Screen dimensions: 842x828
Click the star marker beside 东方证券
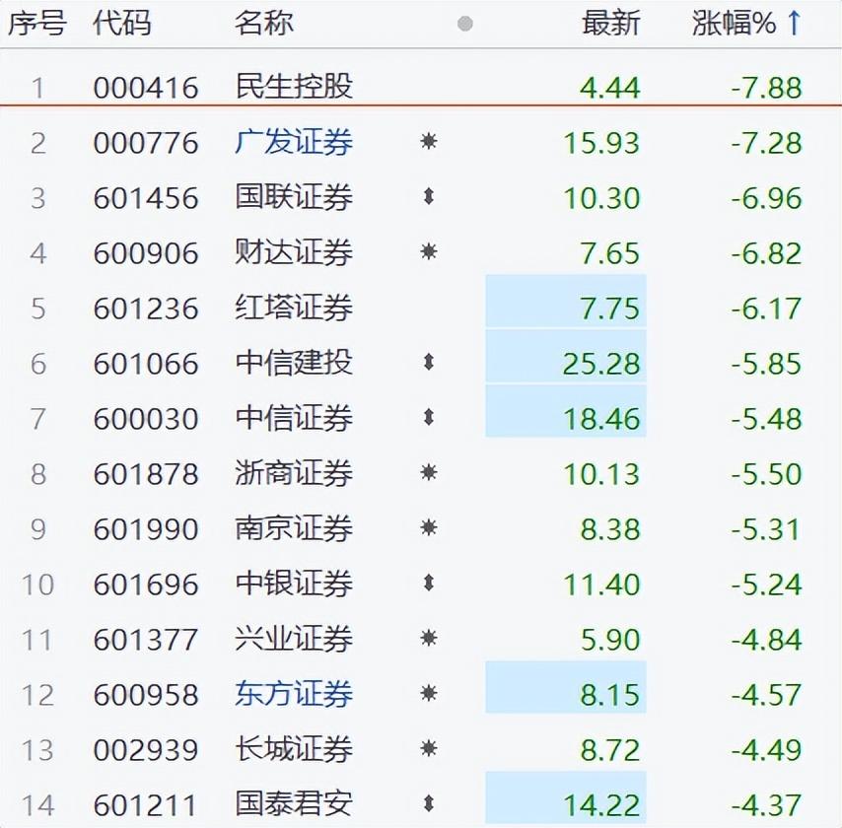pos(429,694)
